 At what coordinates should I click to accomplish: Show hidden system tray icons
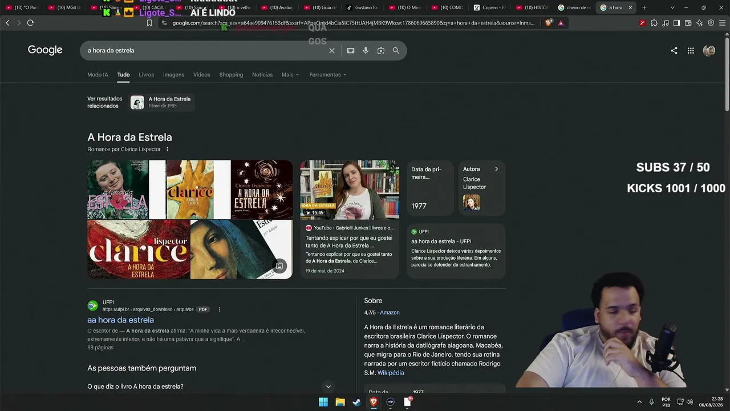coord(639,402)
